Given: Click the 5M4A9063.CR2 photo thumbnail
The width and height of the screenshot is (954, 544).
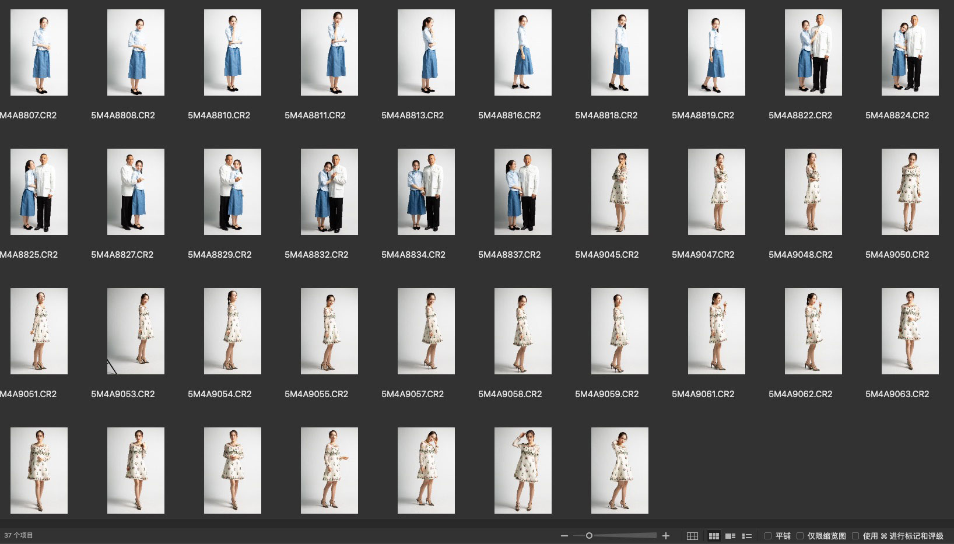Looking at the screenshot, I should [910, 331].
